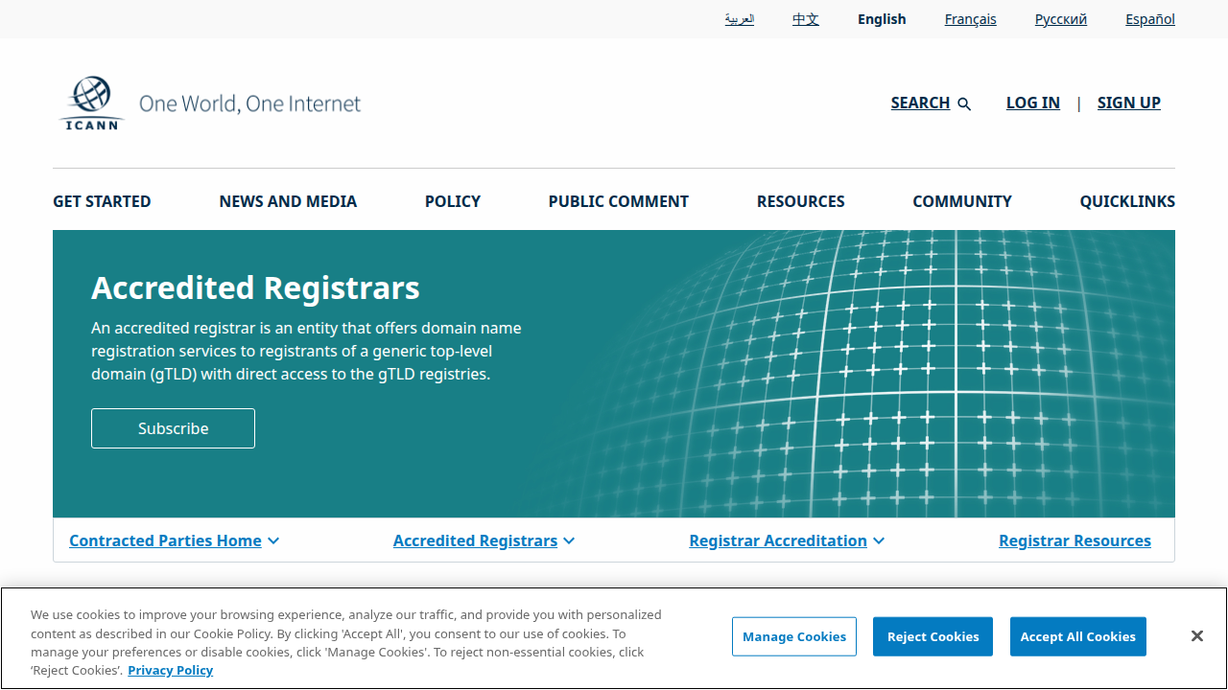Expand Contracted Parties Home chevron
Image resolution: width=1228 pixels, height=690 pixels.
(x=273, y=541)
